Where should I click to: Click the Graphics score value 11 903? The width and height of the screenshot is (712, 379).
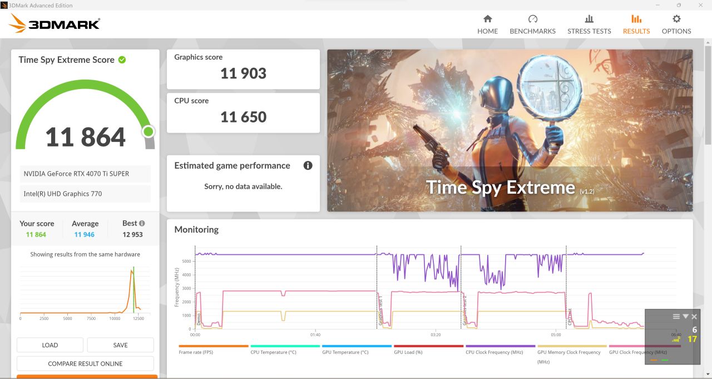click(x=243, y=73)
